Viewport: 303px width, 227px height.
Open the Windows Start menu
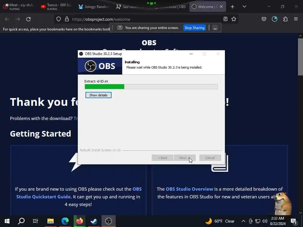(x=7, y=221)
